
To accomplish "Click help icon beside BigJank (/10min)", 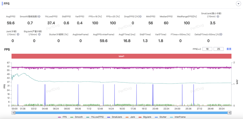I will click(x=39, y=34).
